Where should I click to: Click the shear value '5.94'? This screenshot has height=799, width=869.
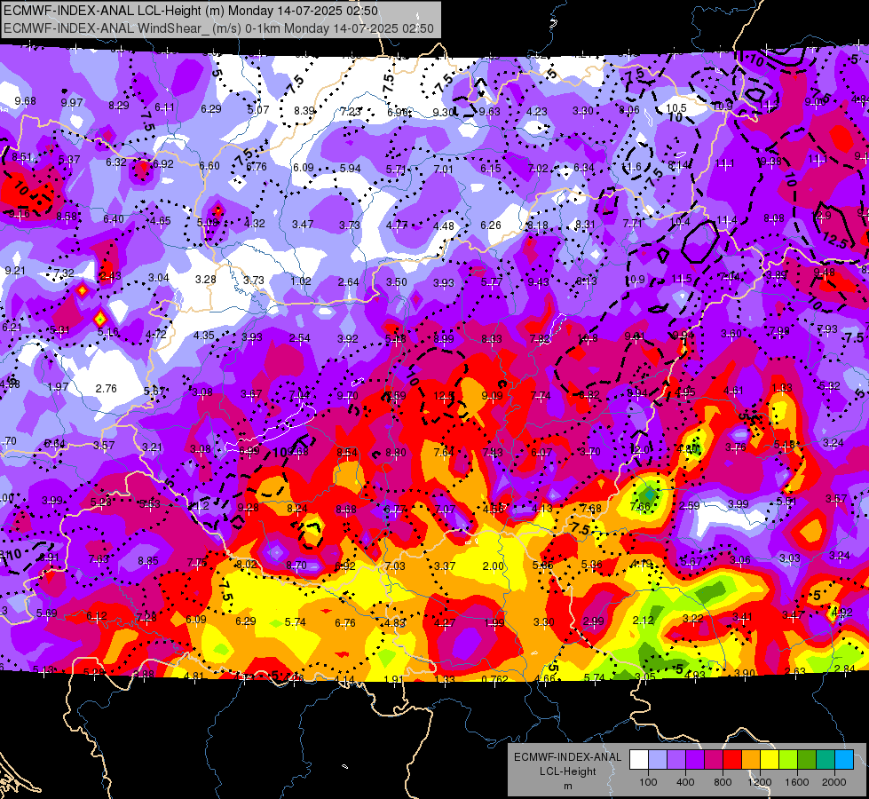tap(351, 168)
